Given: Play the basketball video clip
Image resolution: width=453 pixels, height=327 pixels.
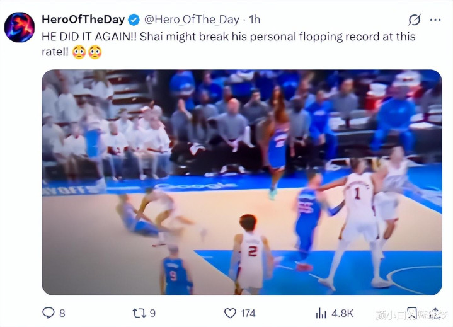Looking at the screenshot, I should point(242,182).
